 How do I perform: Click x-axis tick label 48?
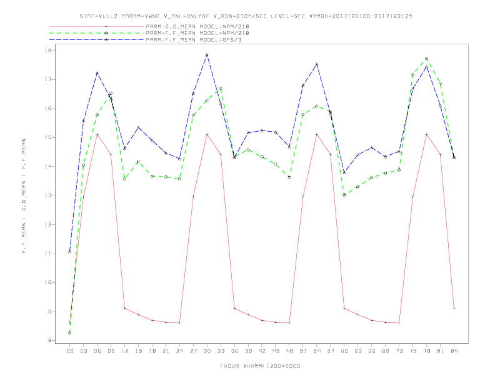point(289,351)
